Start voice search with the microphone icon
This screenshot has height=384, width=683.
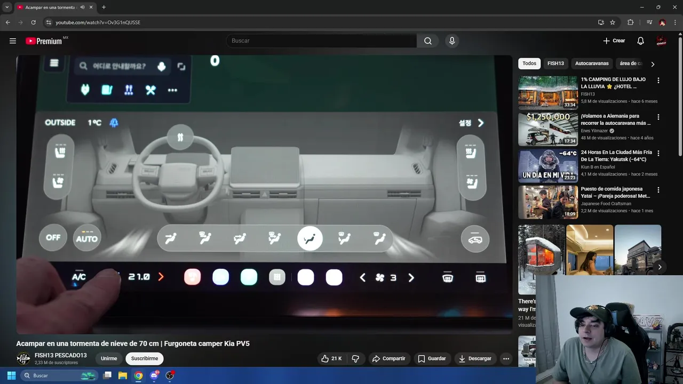[452, 41]
